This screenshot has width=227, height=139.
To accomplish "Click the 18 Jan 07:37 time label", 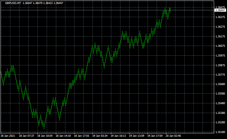I will [26, 136].
